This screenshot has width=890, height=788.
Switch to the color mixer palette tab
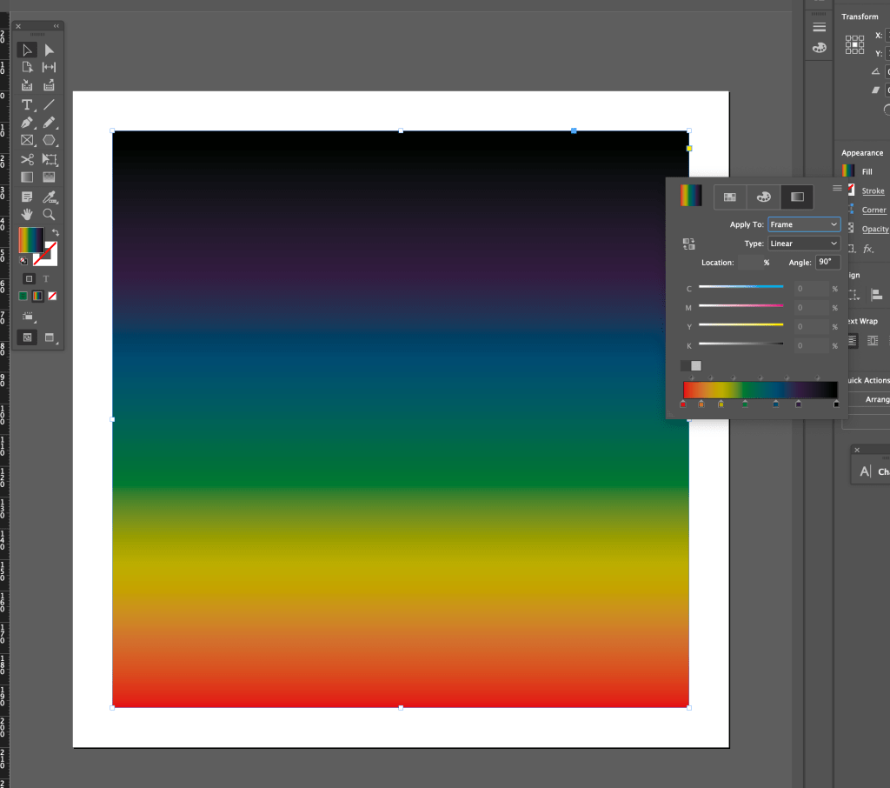coord(763,197)
